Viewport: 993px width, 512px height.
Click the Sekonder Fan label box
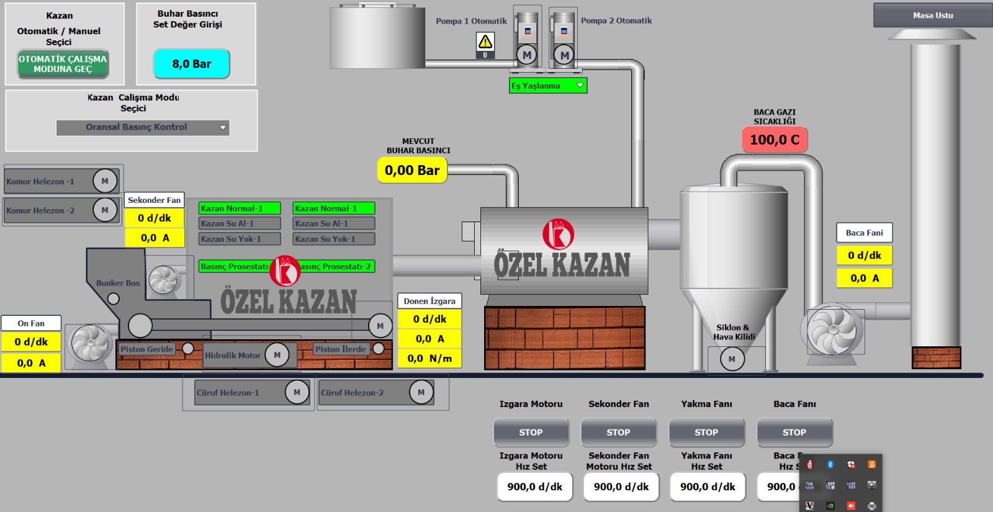(x=155, y=200)
